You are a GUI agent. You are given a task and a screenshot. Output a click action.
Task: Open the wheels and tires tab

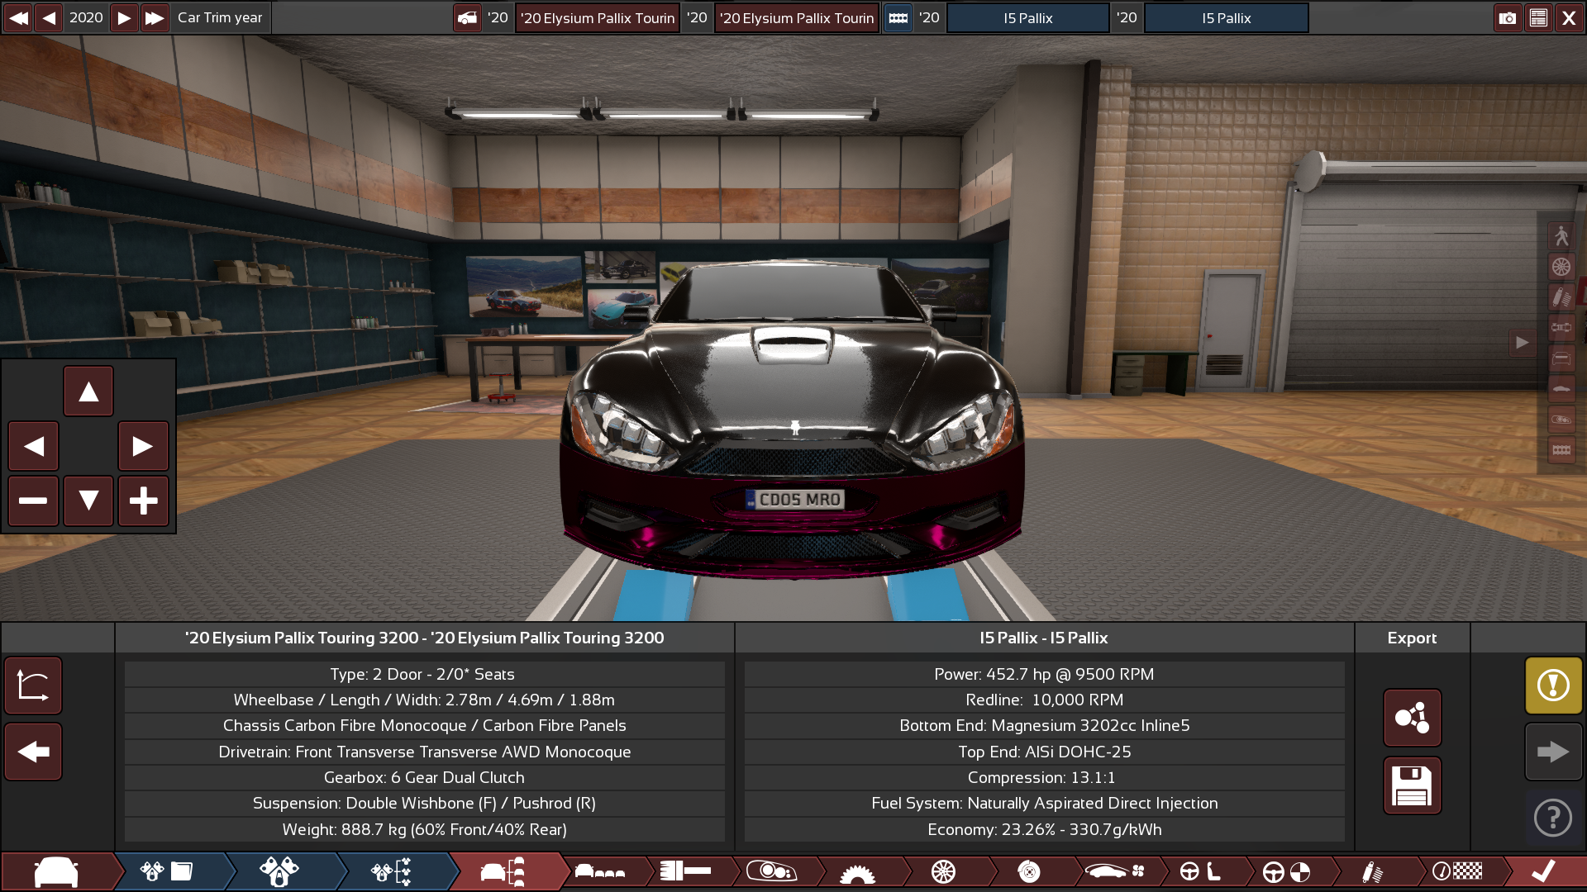point(943,871)
